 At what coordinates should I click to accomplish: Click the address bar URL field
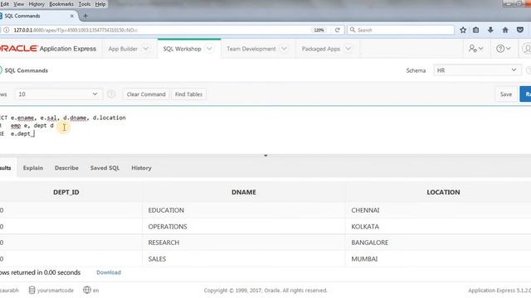(159, 30)
